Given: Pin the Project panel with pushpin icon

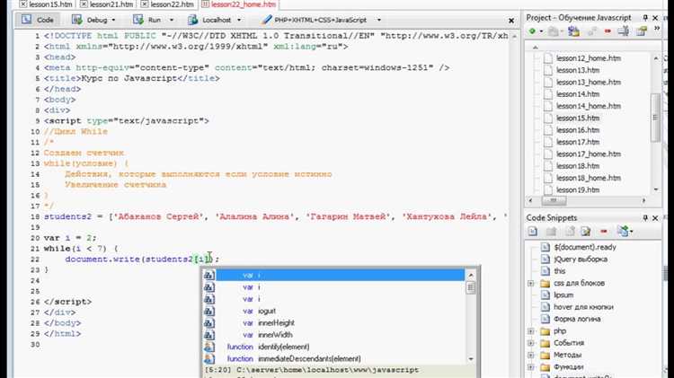Looking at the screenshot, I should [x=644, y=18].
